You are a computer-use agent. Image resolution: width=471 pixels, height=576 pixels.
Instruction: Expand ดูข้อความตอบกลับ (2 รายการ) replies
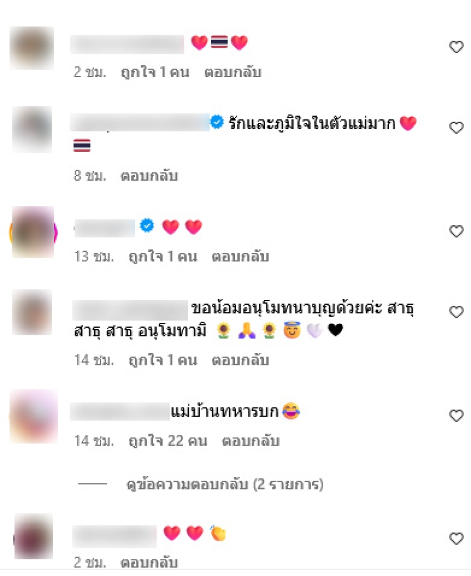point(225,484)
